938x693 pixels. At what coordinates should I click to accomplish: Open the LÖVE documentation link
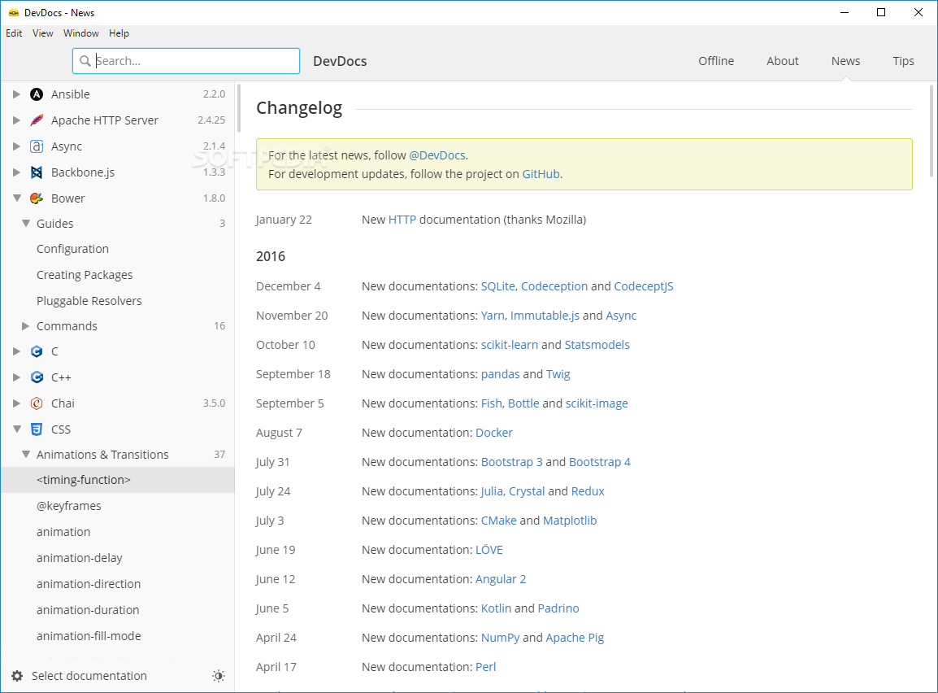(x=489, y=550)
